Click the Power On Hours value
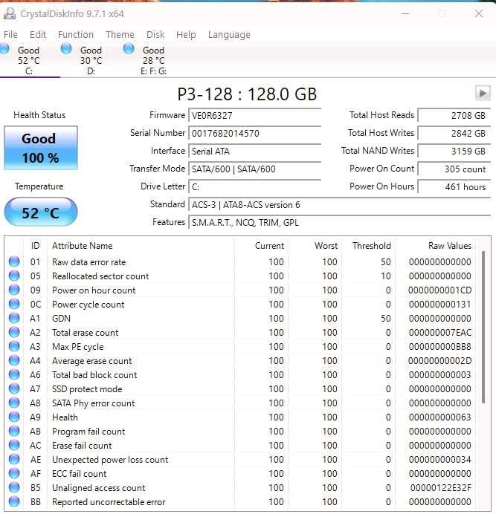 pyautogui.click(x=454, y=187)
